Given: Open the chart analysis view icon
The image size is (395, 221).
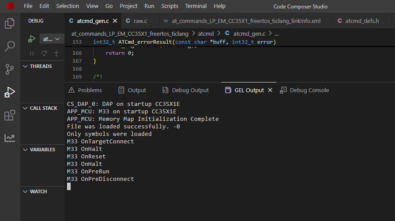Looking at the screenshot, I should tap(10, 139).
